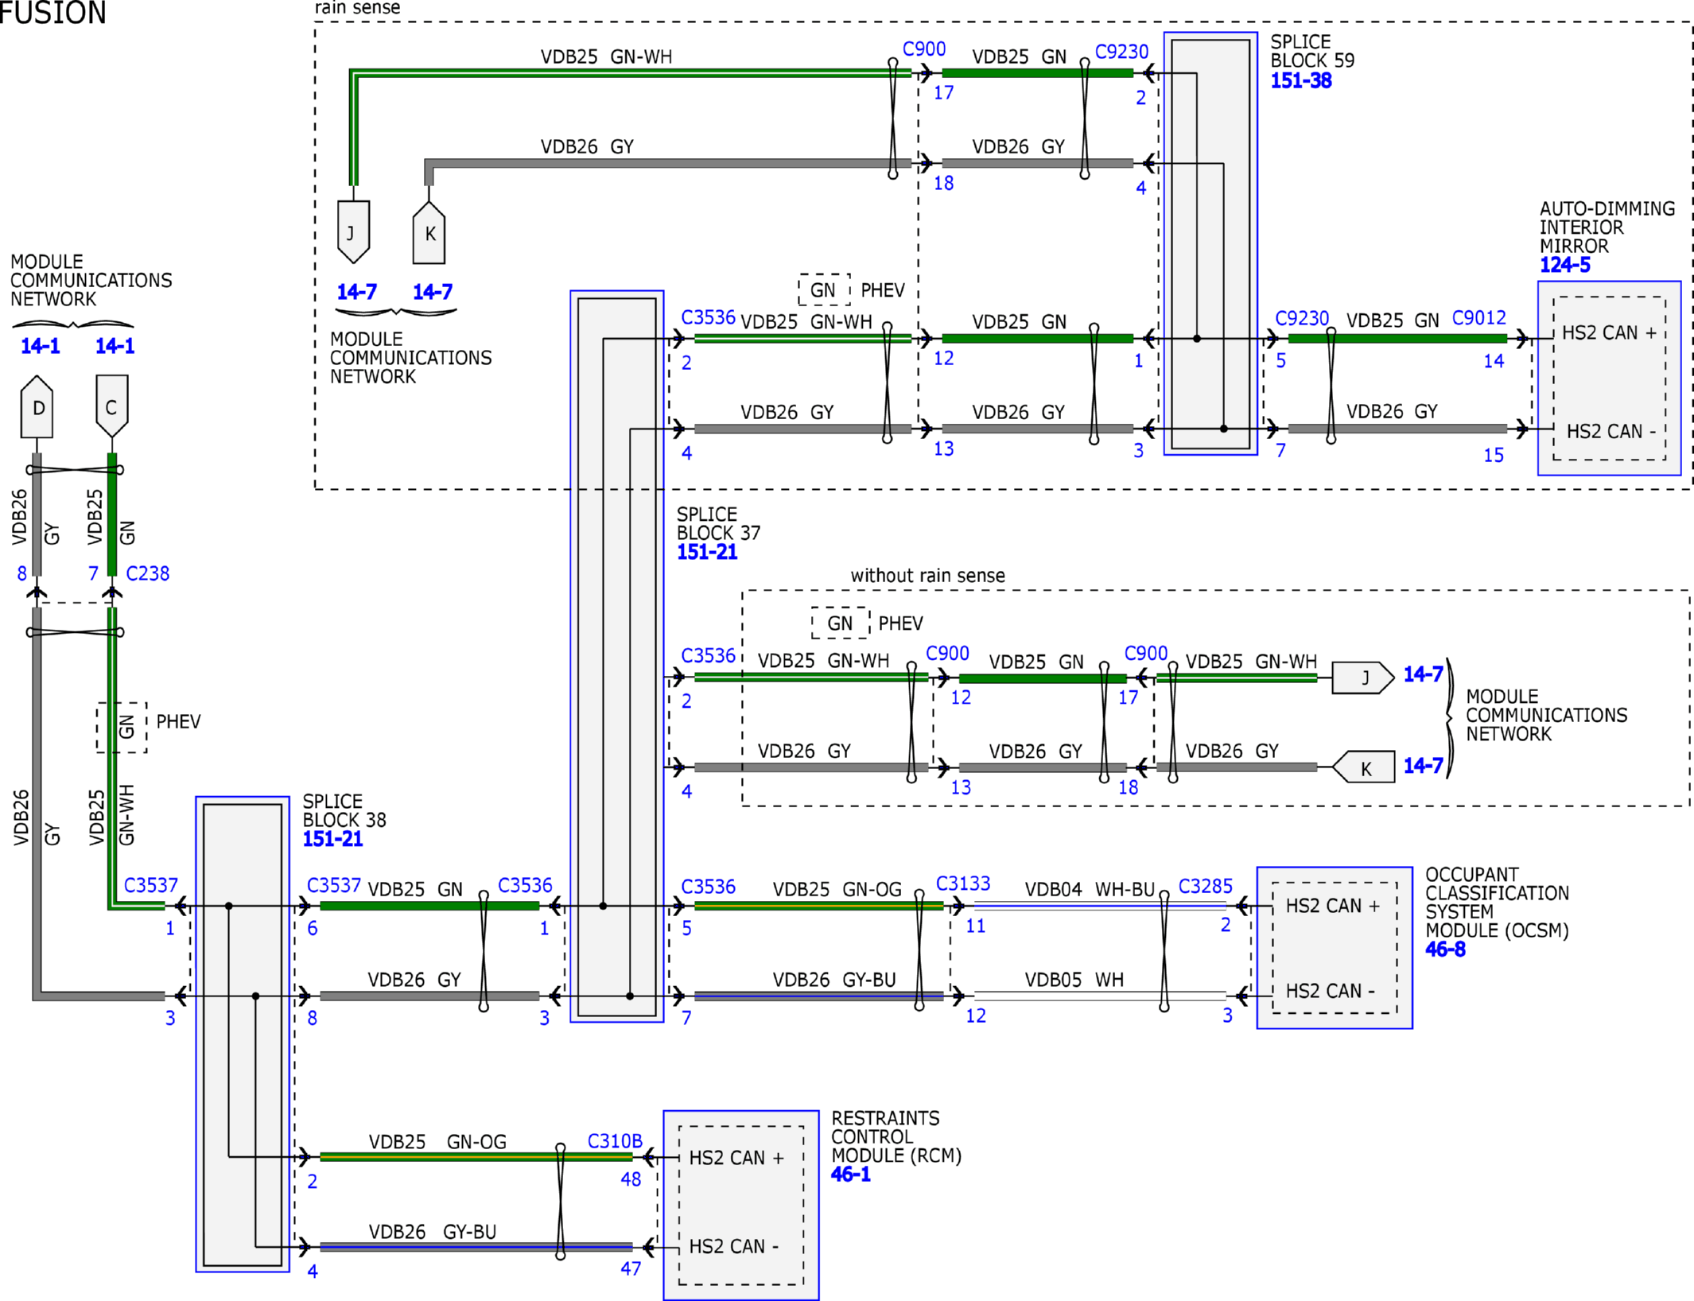Select the VDB26 GY-BU label near RCM
The height and width of the screenshot is (1301, 1694).
433,1232
